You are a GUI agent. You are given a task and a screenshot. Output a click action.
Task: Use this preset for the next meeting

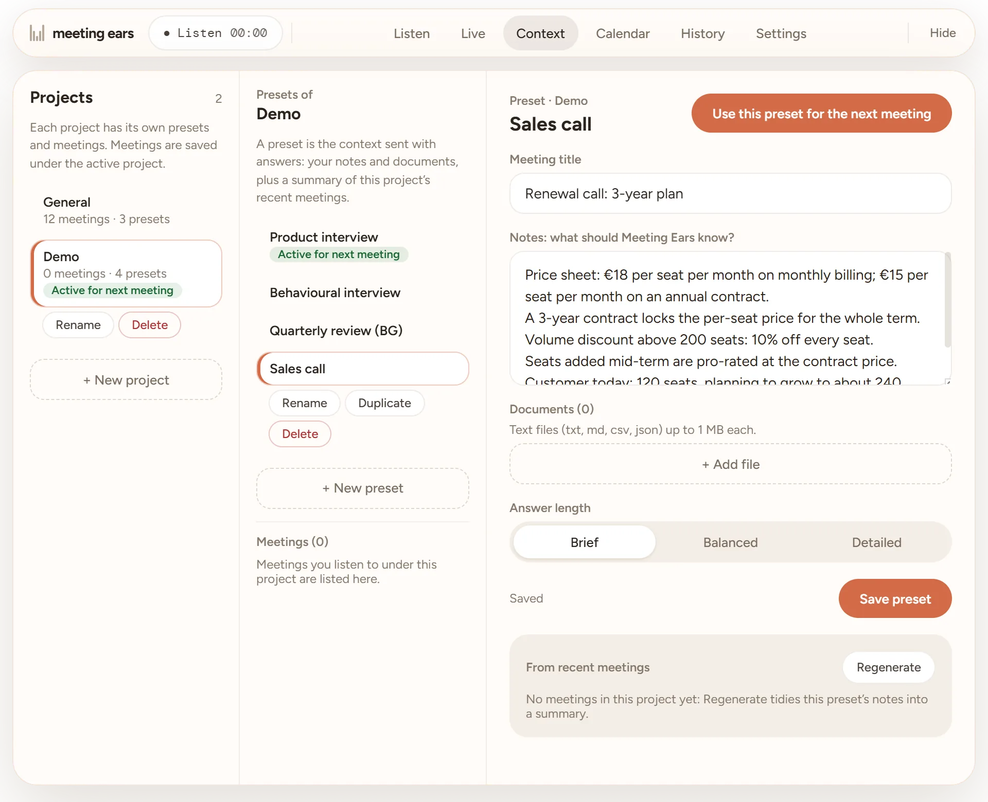pyautogui.click(x=821, y=113)
